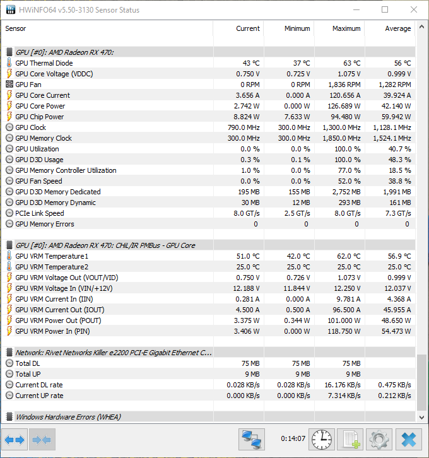Click the 790.0 MHz current GPU Clock value
Image resolution: width=429 pixels, height=458 pixels.
[x=244, y=127]
